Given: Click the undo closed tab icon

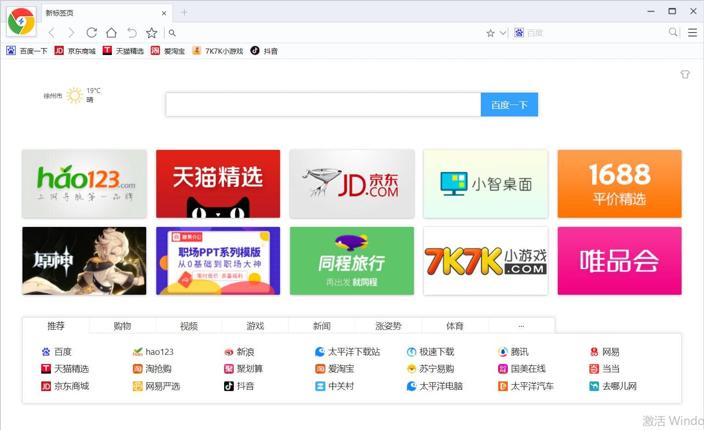Looking at the screenshot, I should click(132, 33).
